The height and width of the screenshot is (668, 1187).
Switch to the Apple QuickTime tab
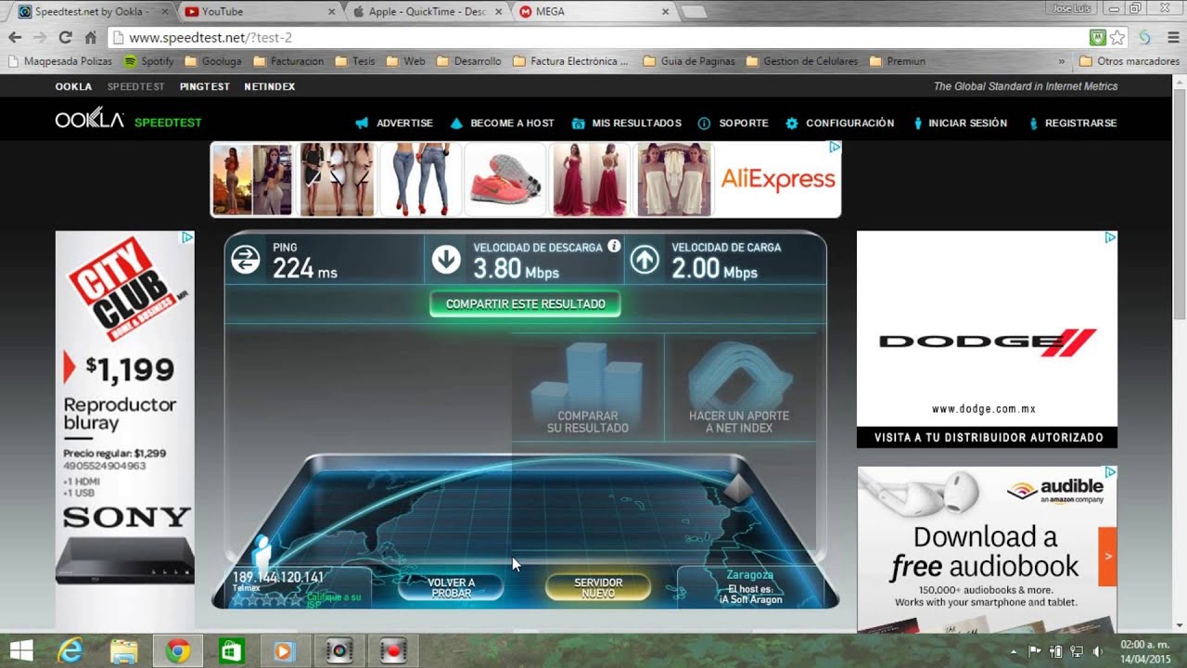pos(427,11)
